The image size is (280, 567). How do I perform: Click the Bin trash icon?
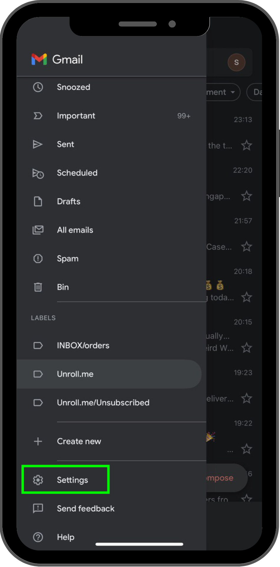(38, 287)
